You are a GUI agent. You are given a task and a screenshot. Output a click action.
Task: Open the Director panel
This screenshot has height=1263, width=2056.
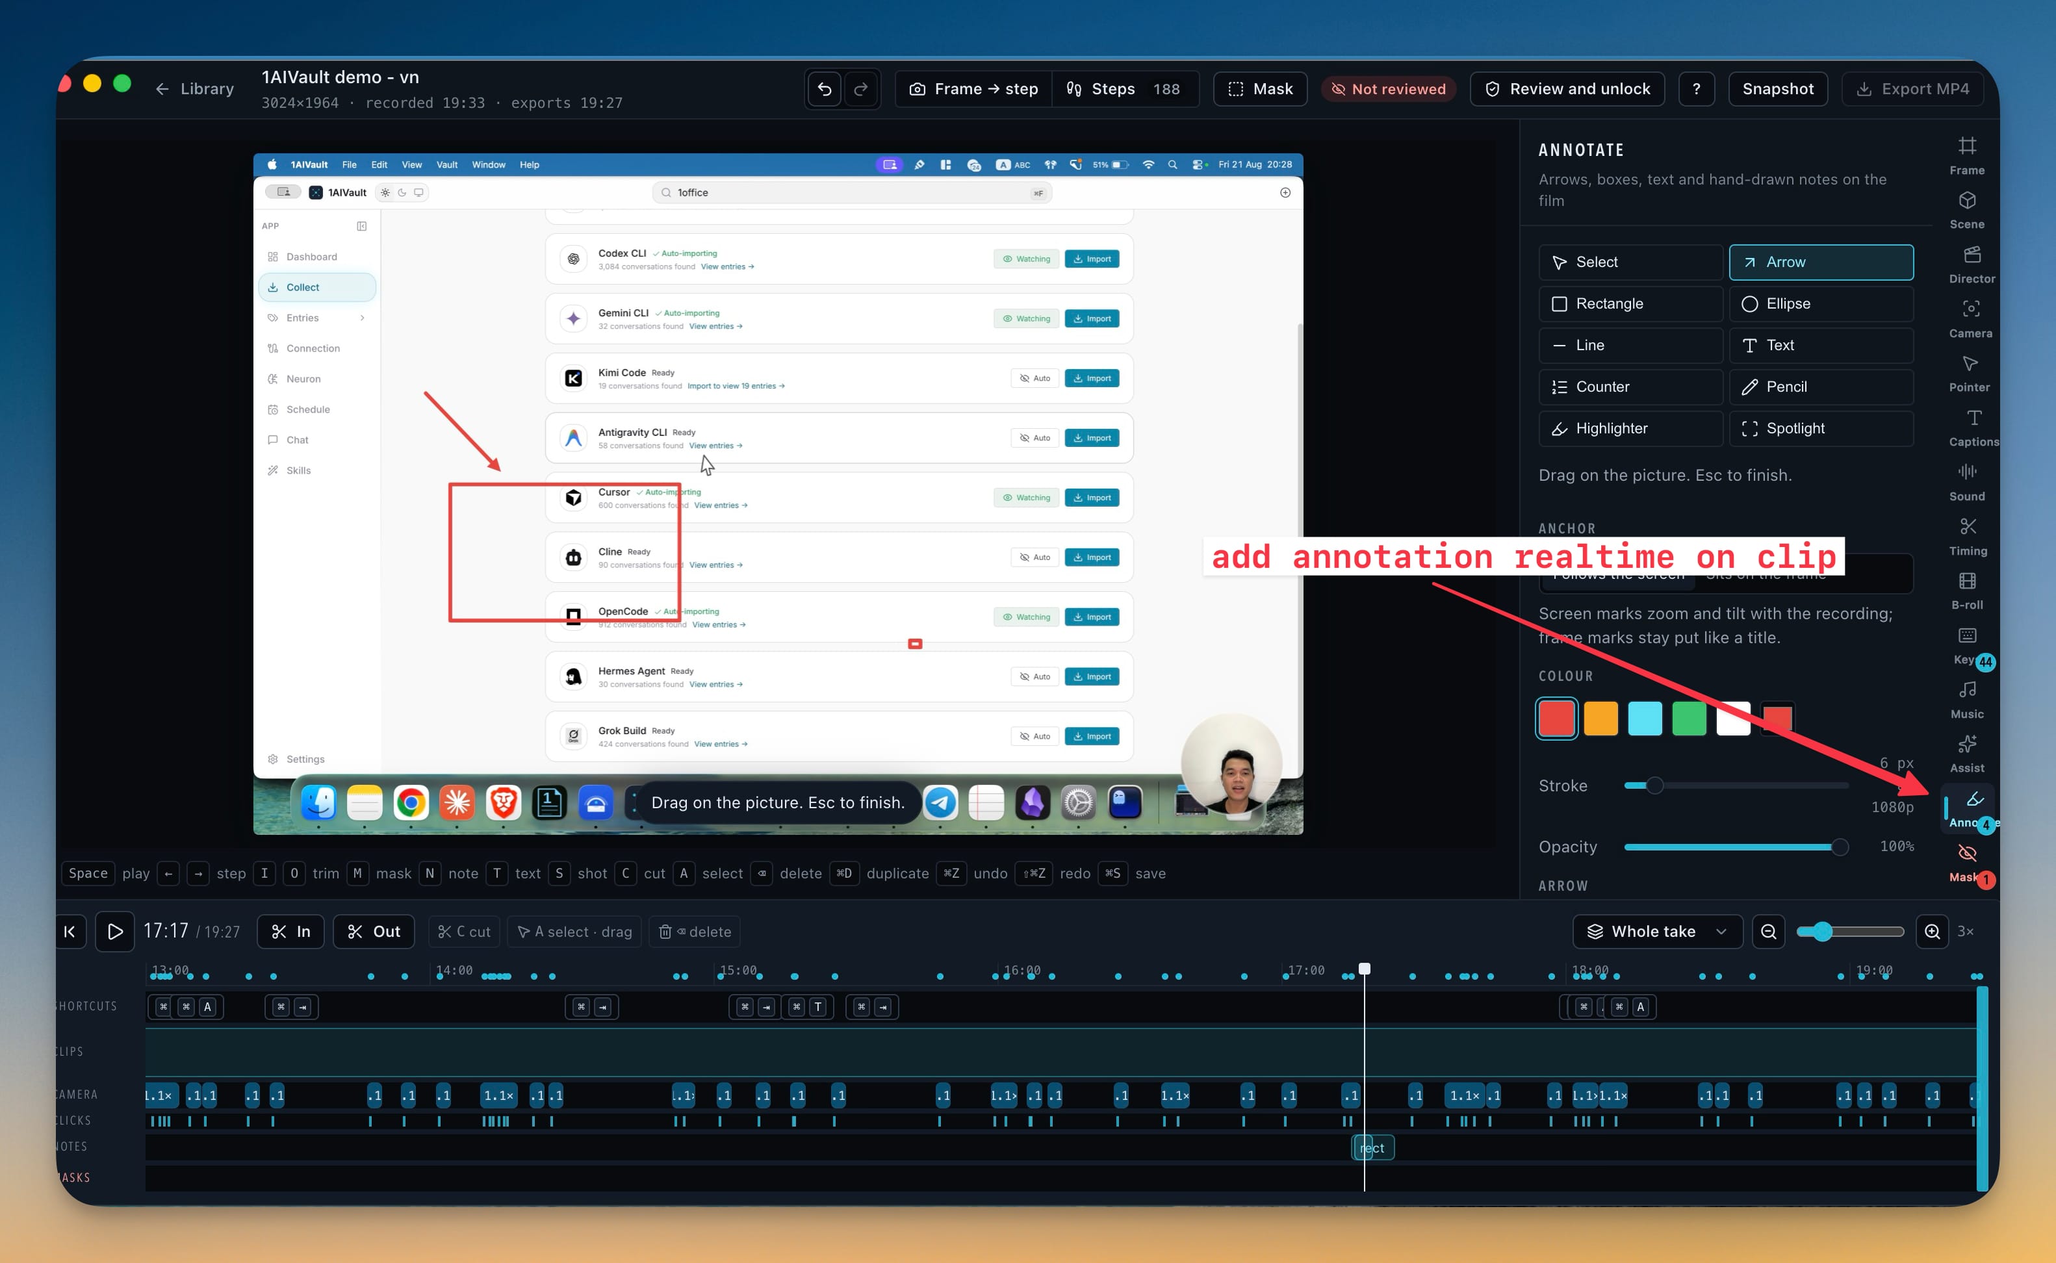[x=1971, y=265]
